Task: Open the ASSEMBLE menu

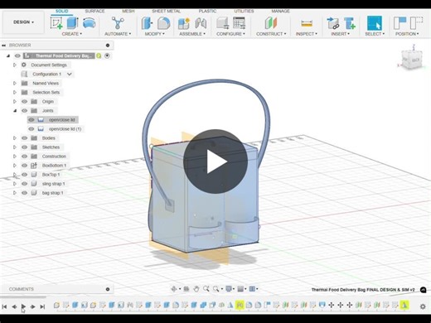Action: (192, 34)
